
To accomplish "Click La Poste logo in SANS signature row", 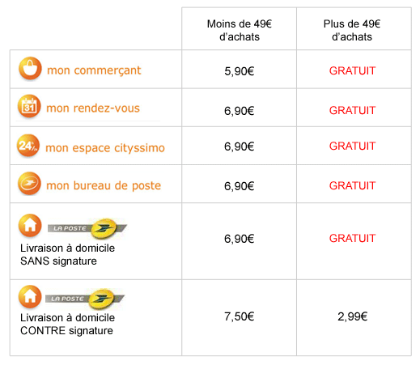I will pyautogui.click(x=87, y=228).
